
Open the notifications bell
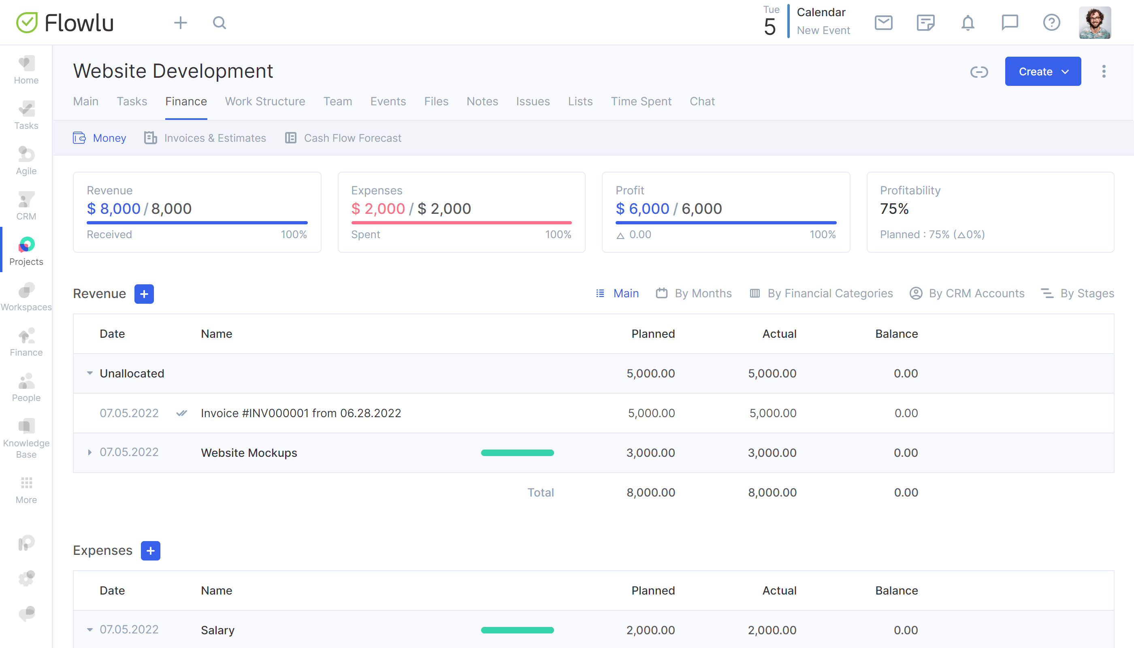pyautogui.click(x=968, y=22)
